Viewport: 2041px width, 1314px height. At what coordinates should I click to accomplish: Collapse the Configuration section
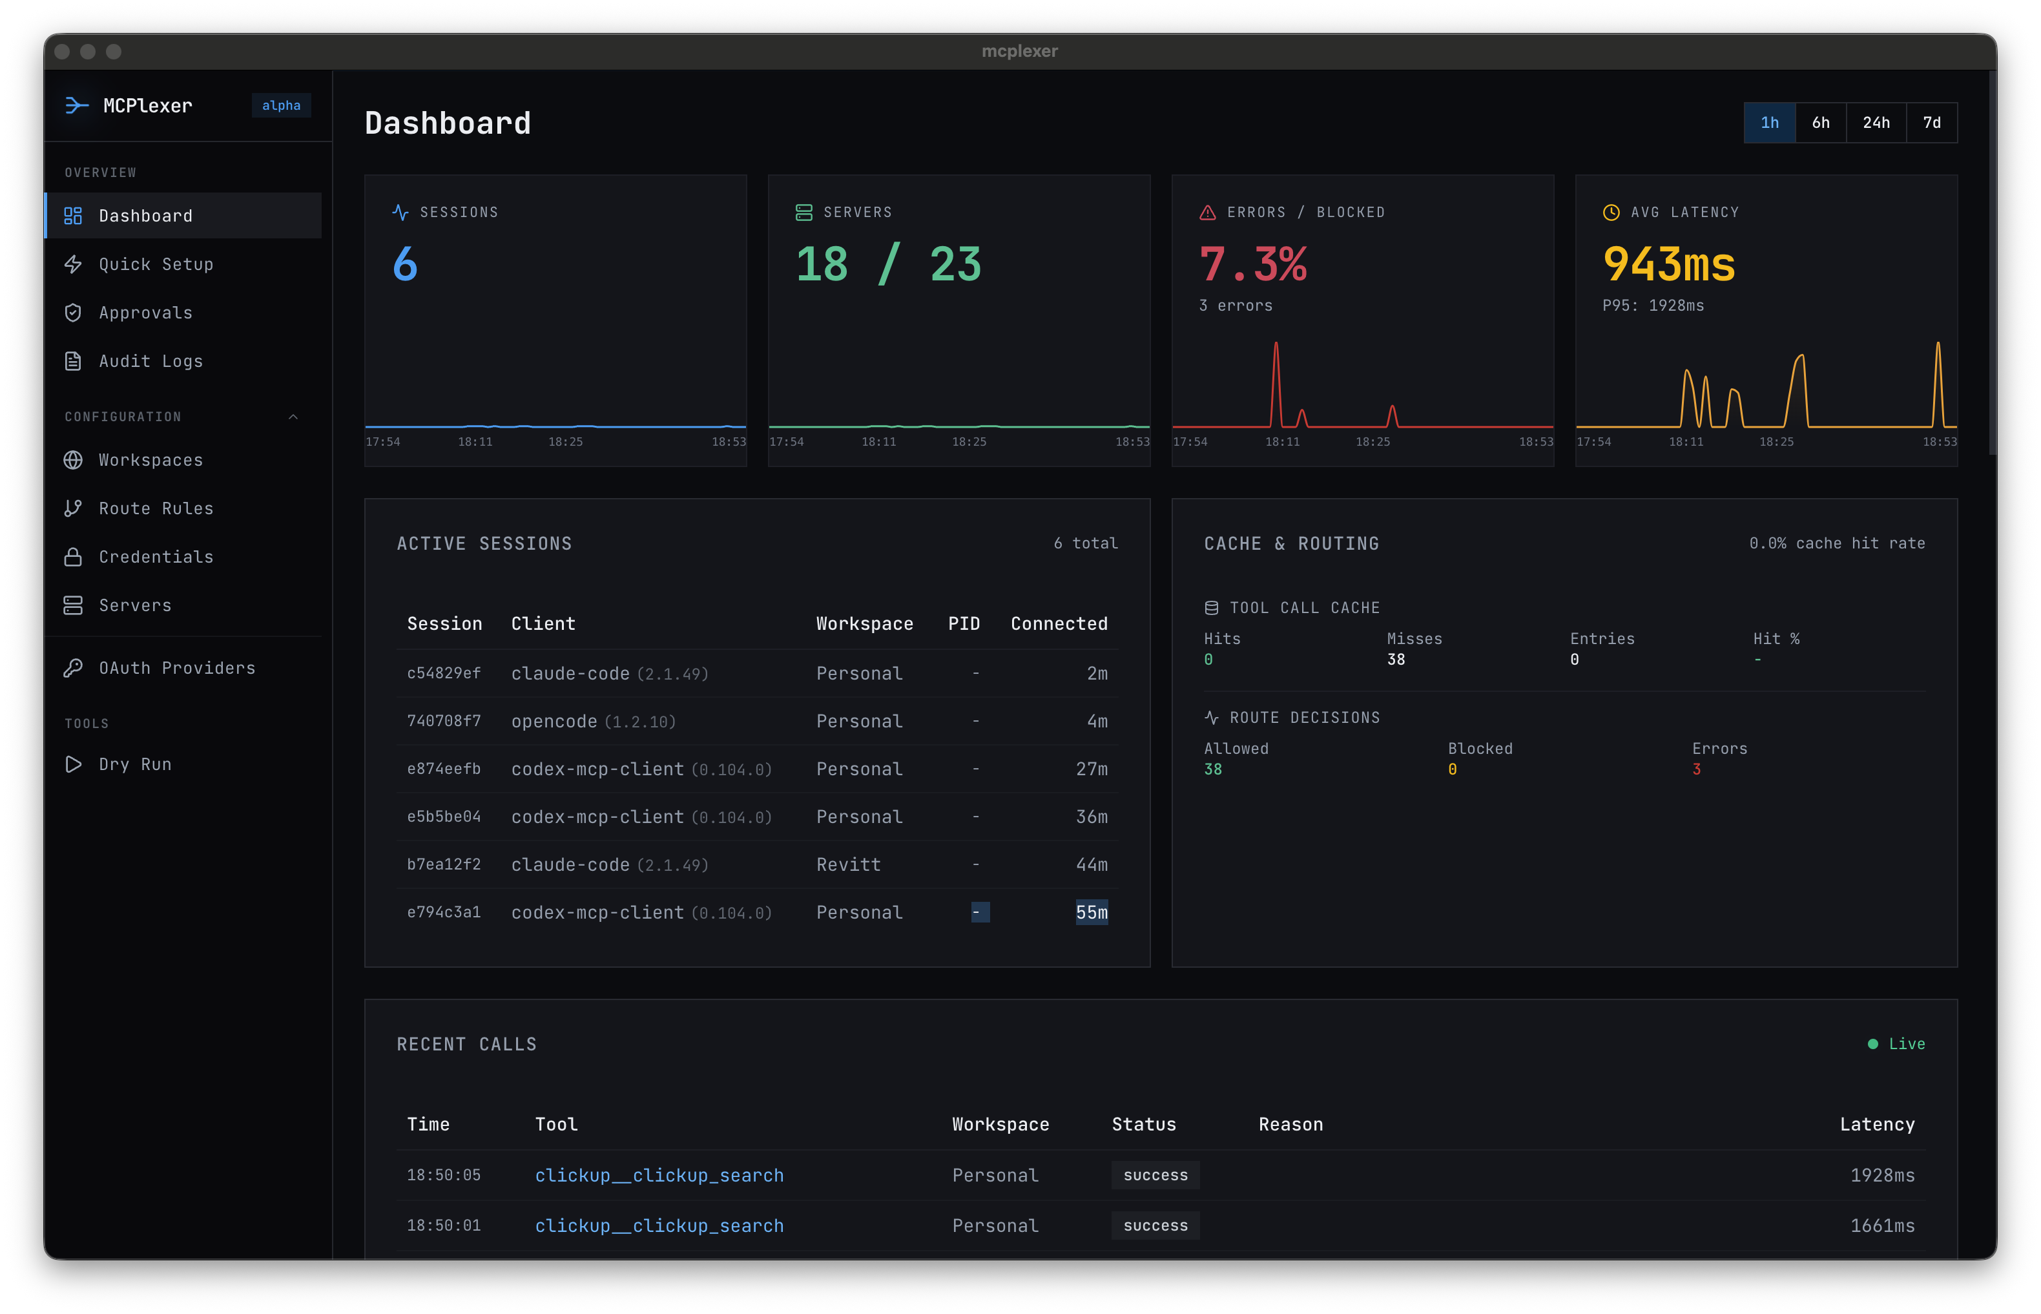tap(293, 417)
